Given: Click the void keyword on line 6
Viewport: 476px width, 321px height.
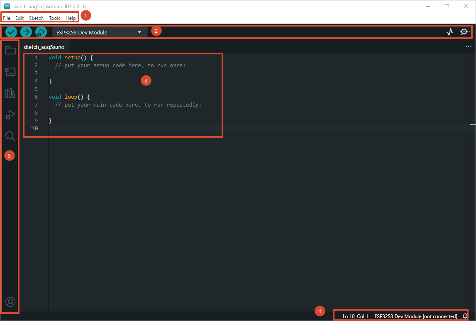Looking at the screenshot, I should [55, 97].
